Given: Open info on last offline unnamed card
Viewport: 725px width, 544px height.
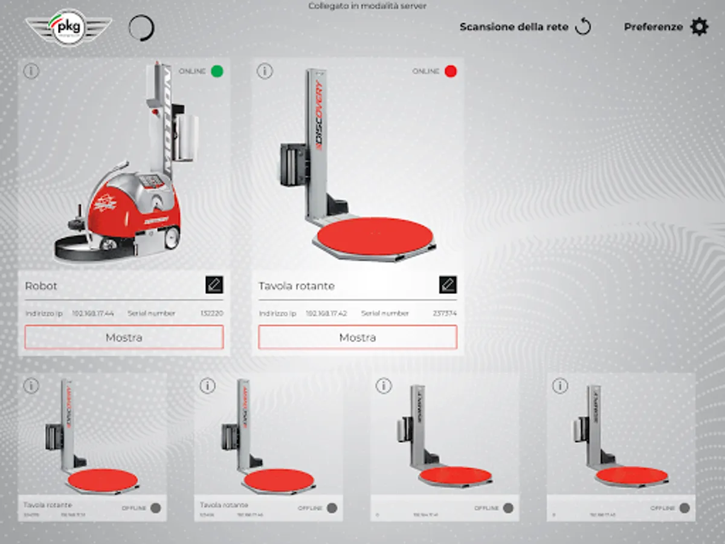Looking at the screenshot, I should [x=561, y=386].
